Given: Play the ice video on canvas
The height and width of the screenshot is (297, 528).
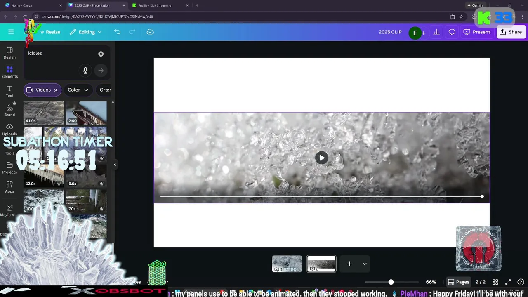Looking at the screenshot, I should pyautogui.click(x=322, y=158).
